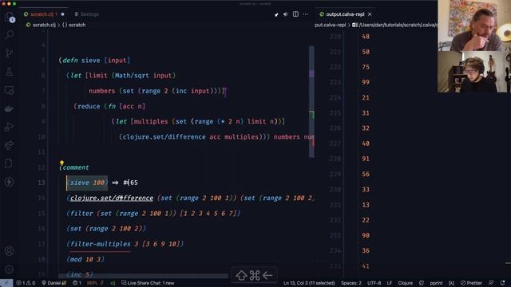Click the bottom webcam thumbnail
Screen dimensions: 511x287
tap(474, 72)
